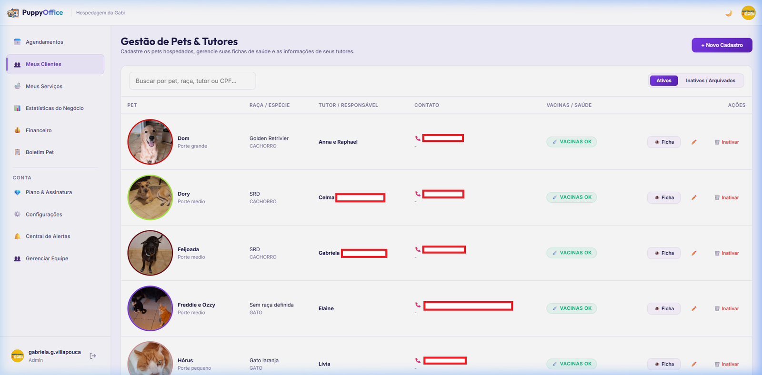
Task: Edit Dom with the pencil icon
Action: pos(694,142)
